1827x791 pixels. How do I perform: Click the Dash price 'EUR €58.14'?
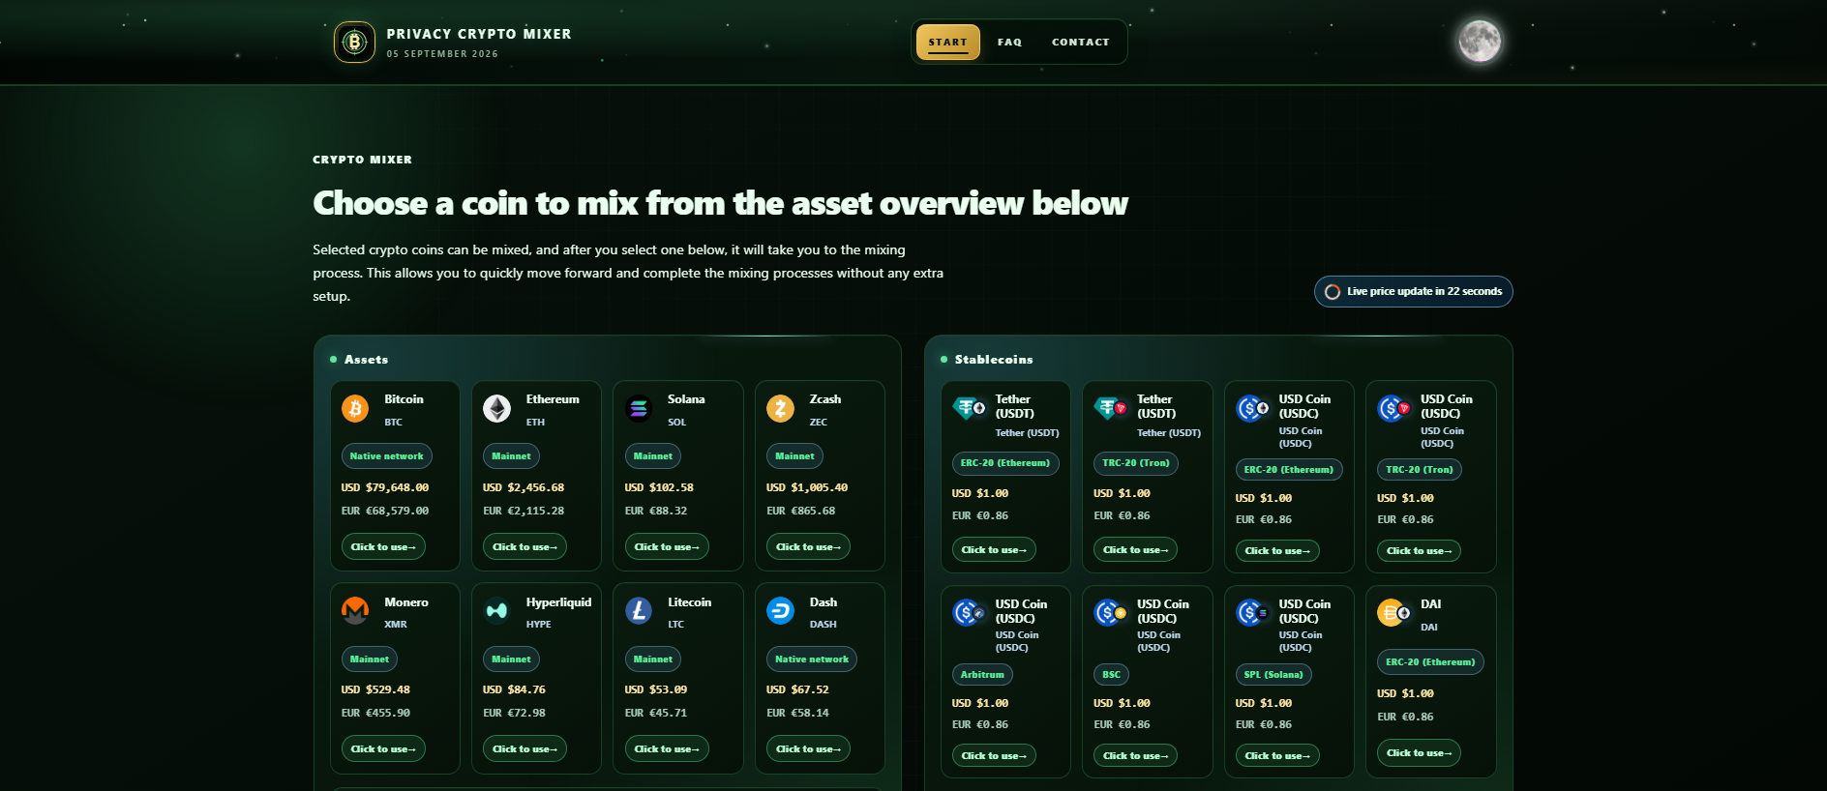point(797,714)
